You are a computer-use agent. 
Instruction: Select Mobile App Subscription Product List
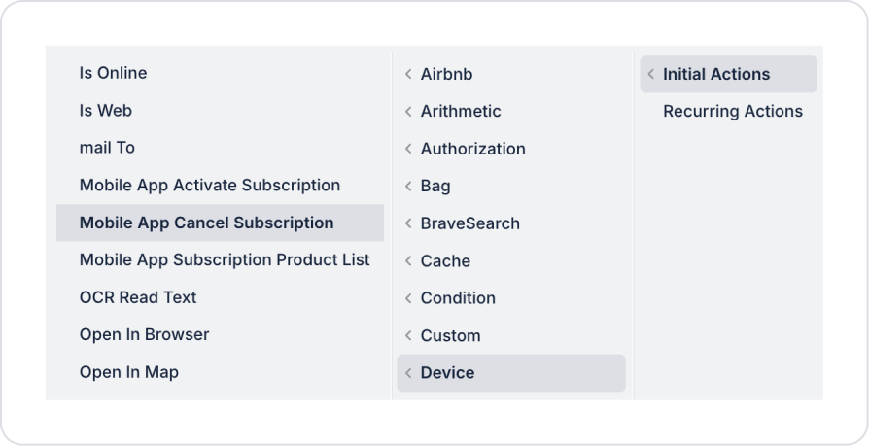225,260
